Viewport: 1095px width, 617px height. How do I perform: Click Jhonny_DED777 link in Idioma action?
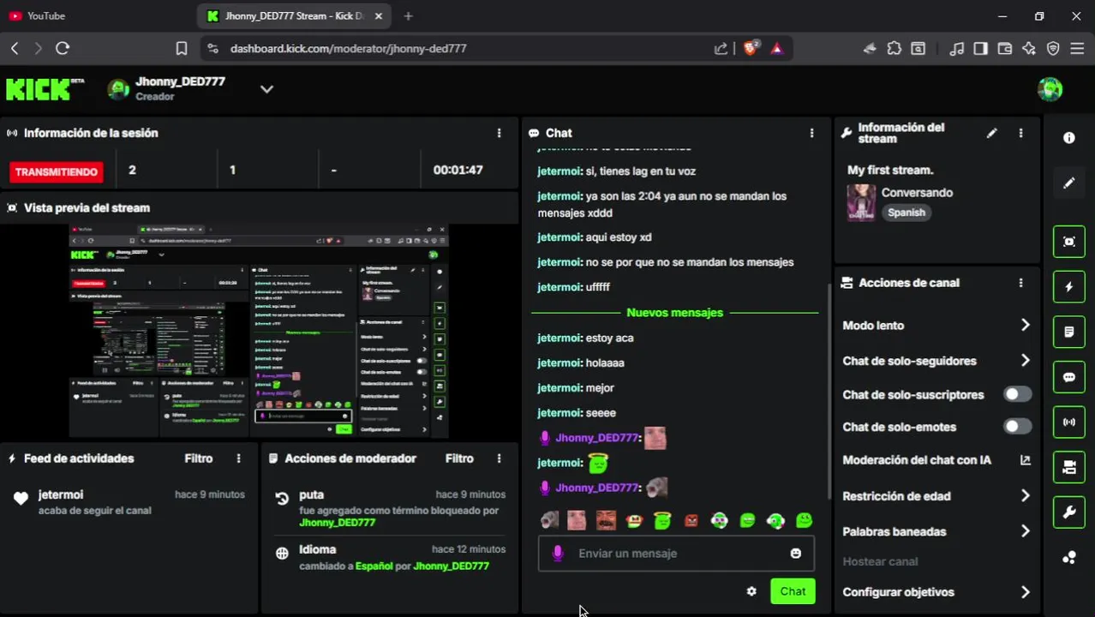point(451,566)
